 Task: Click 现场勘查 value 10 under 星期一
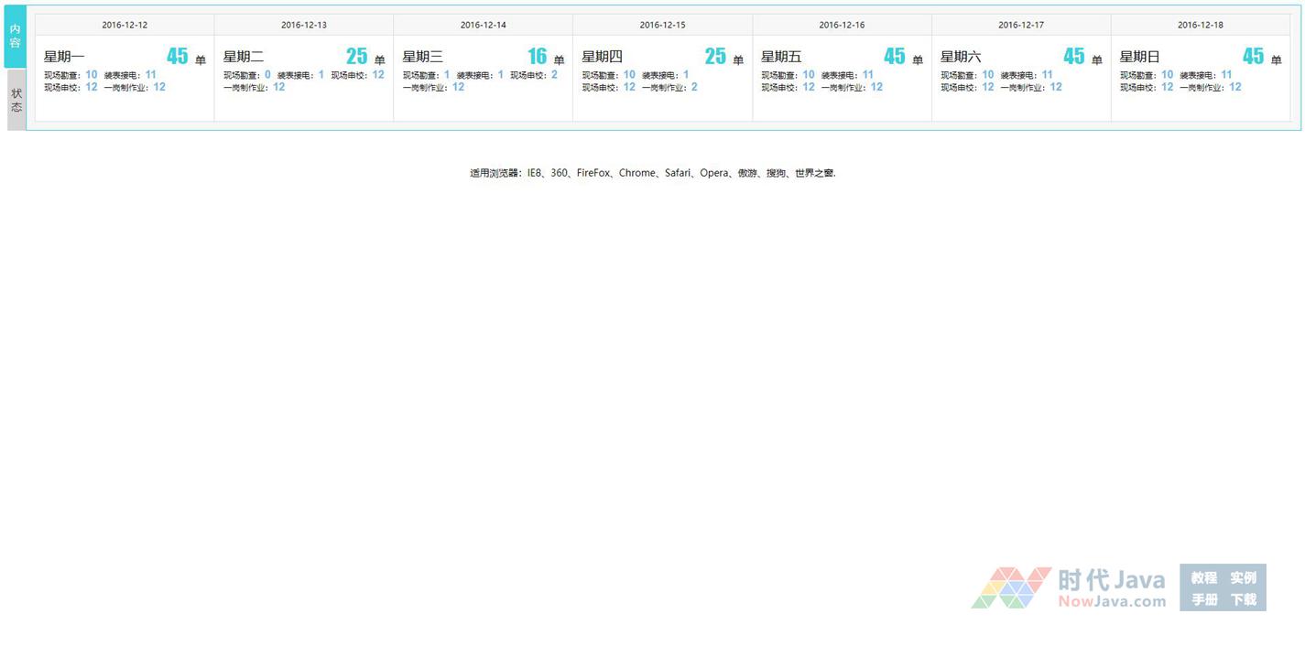point(92,75)
